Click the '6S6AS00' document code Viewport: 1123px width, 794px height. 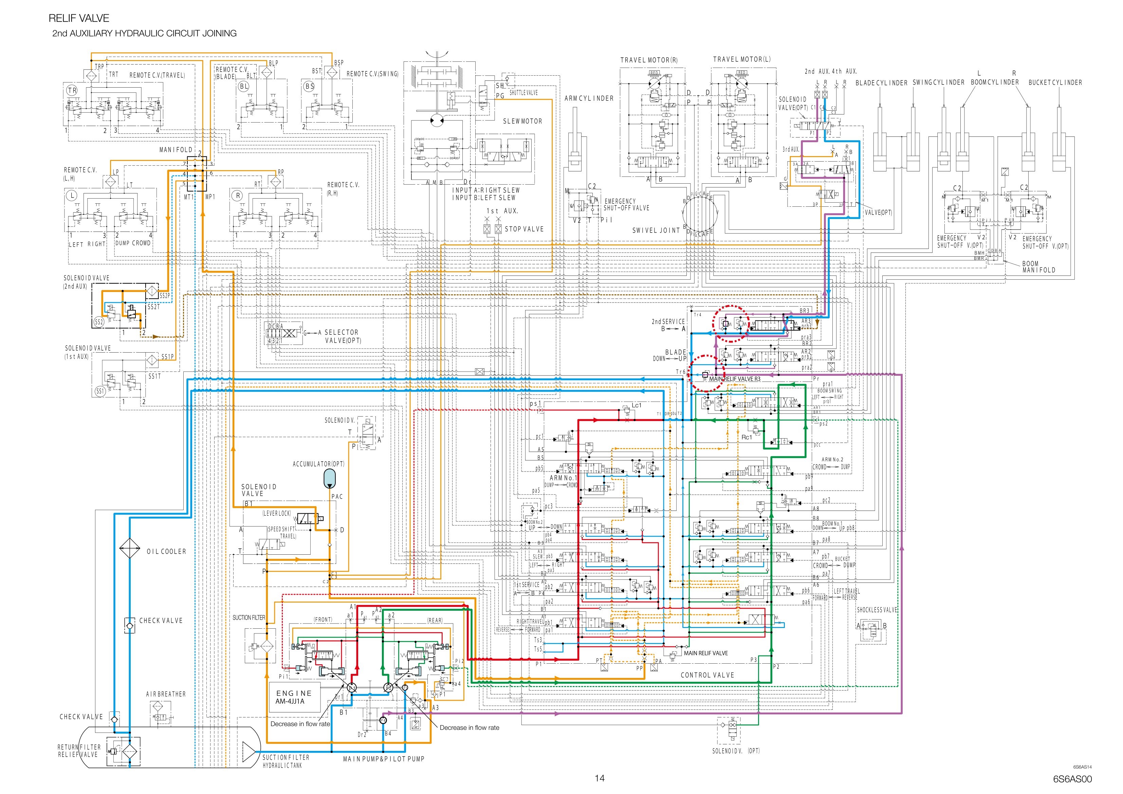pos(1072,779)
